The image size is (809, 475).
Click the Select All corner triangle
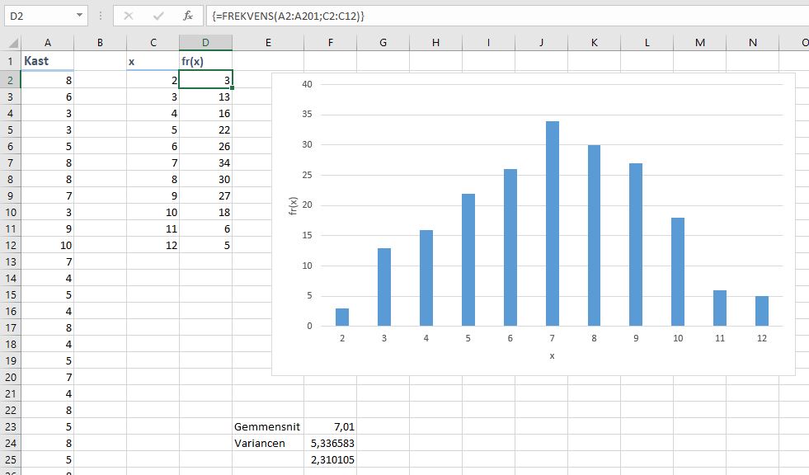click(x=10, y=43)
